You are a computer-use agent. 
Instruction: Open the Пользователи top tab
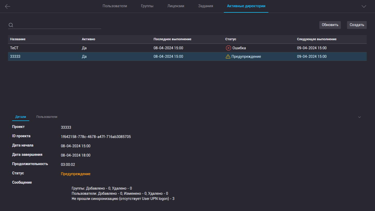(115, 6)
